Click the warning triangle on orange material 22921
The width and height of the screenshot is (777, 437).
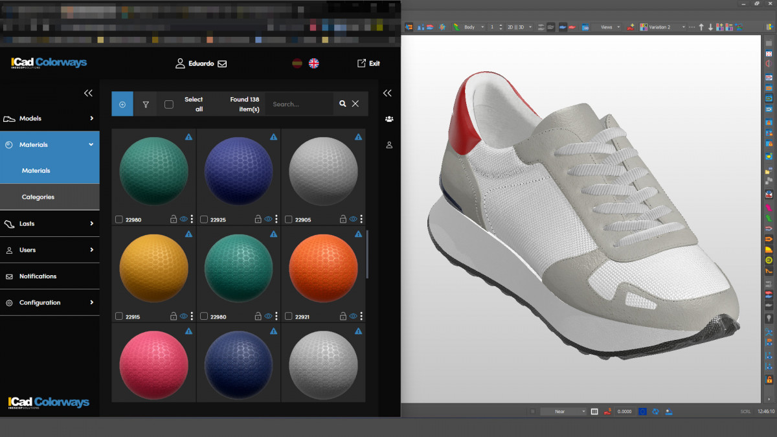[x=358, y=234]
